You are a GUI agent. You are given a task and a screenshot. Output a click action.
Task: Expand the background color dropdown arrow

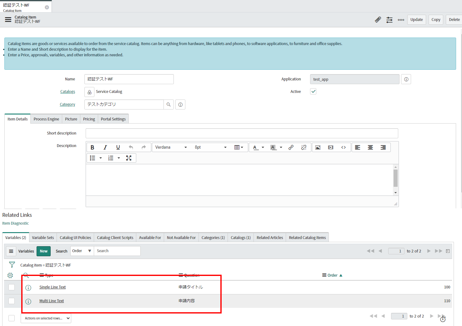coord(281,147)
